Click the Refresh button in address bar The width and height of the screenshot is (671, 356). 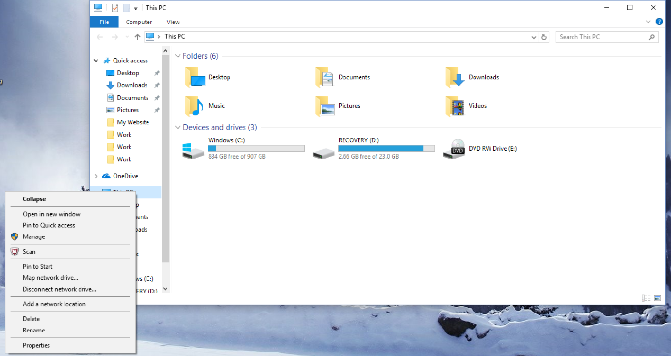pyautogui.click(x=544, y=37)
